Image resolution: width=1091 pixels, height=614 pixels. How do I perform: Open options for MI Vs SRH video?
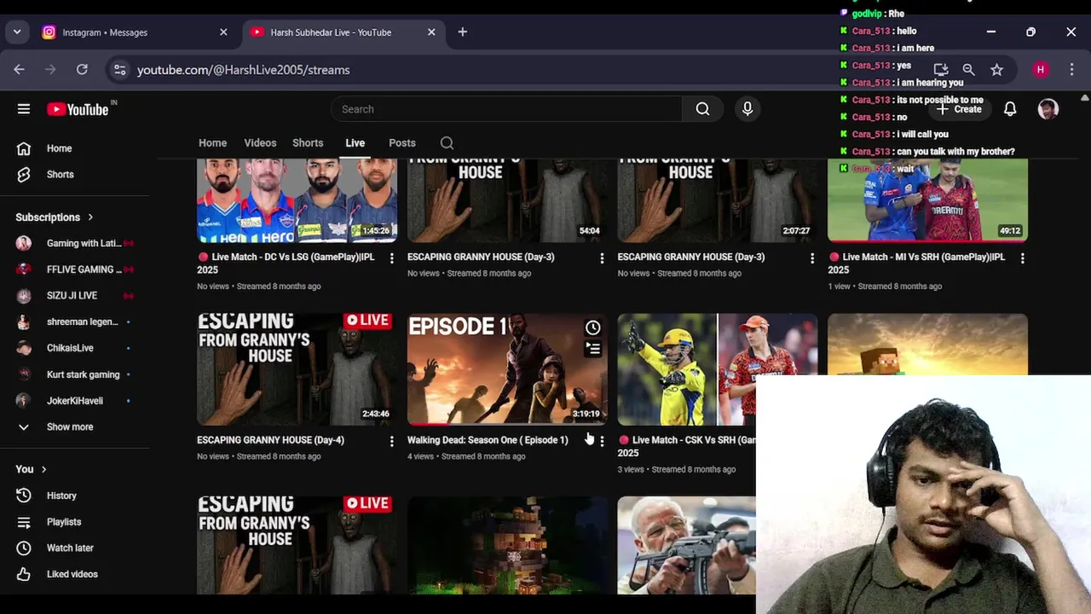1022,258
